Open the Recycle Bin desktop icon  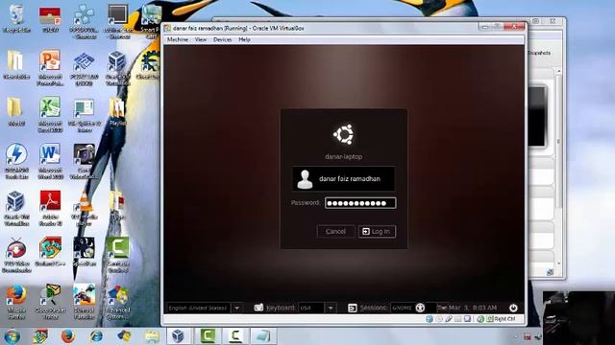[16, 18]
